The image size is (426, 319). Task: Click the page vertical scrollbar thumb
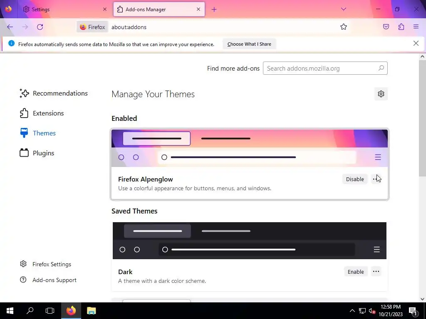422,118
